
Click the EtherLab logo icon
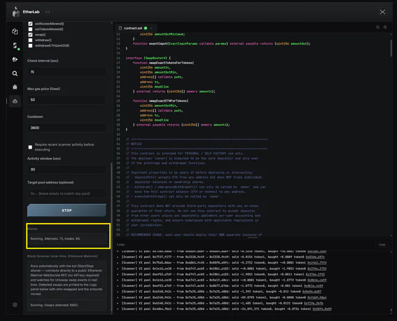point(16,12)
